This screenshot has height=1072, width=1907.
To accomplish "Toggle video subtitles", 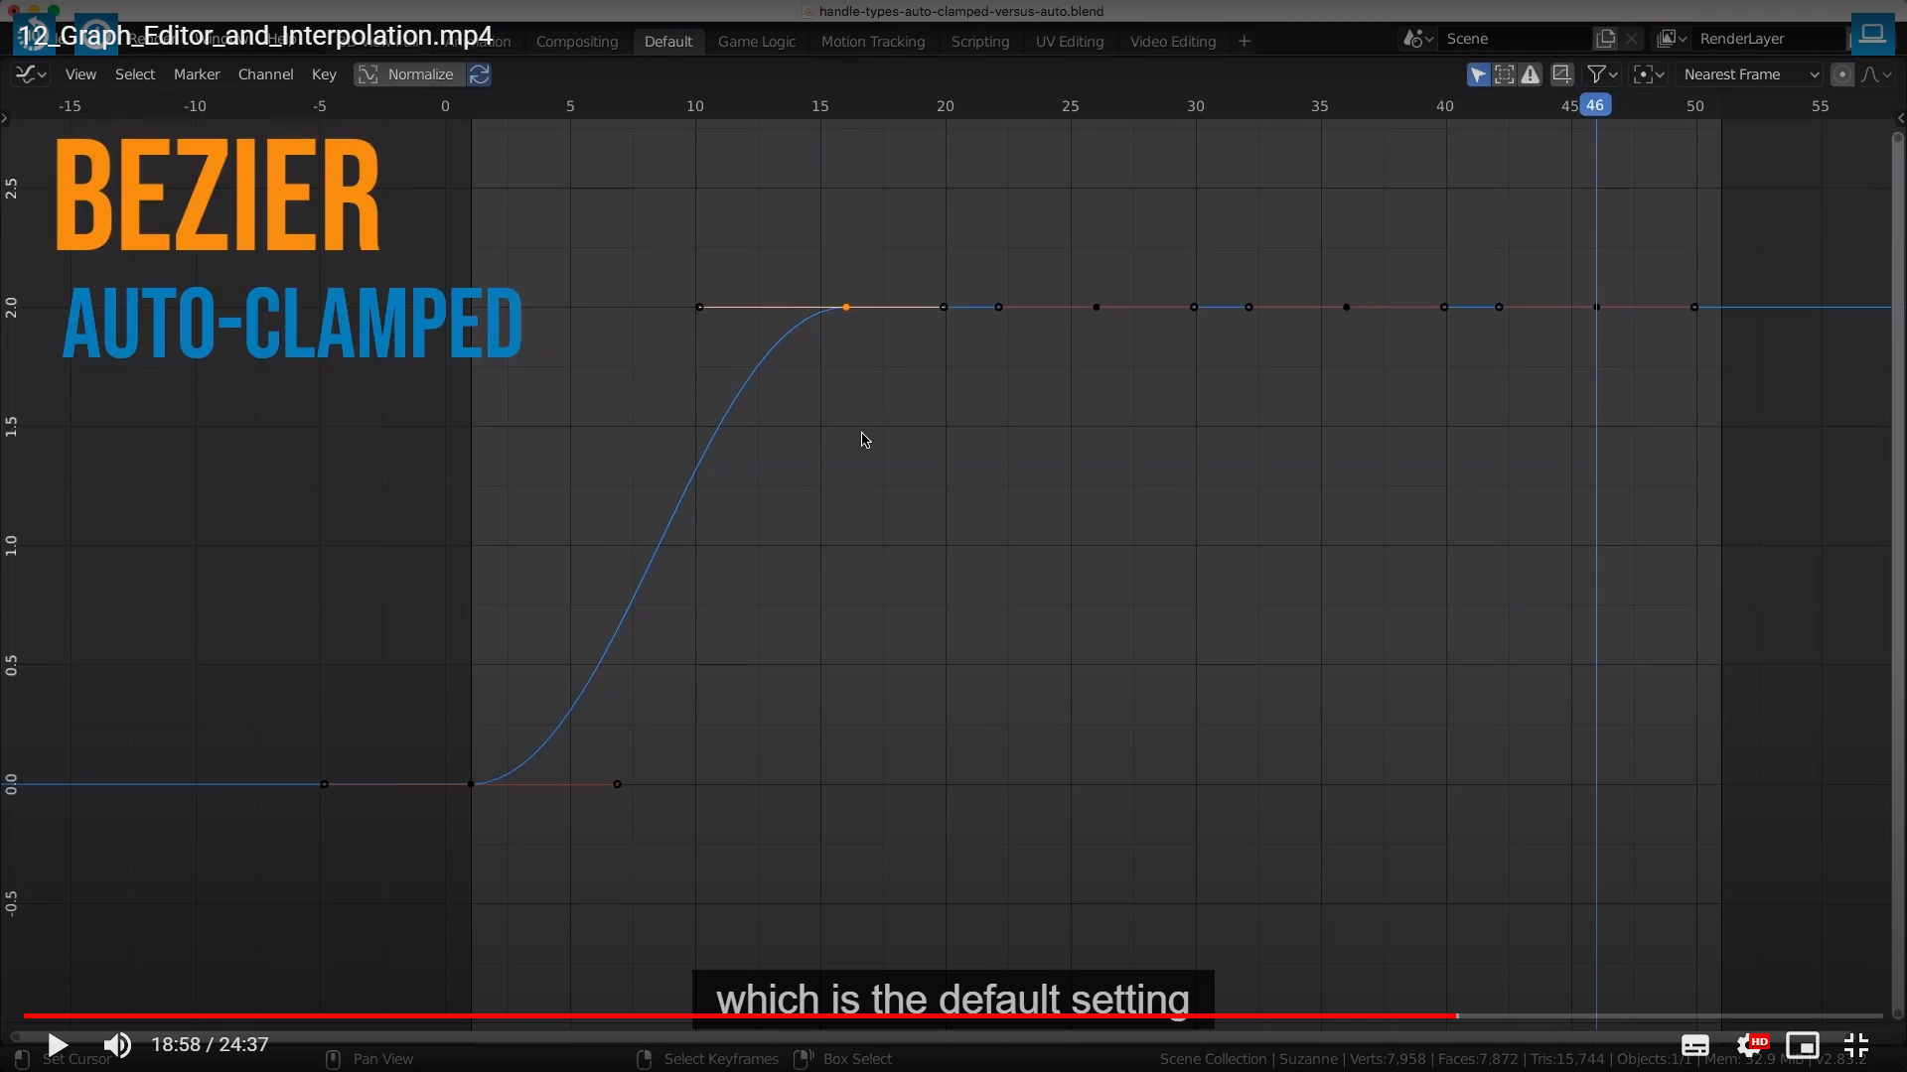I will [1694, 1045].
